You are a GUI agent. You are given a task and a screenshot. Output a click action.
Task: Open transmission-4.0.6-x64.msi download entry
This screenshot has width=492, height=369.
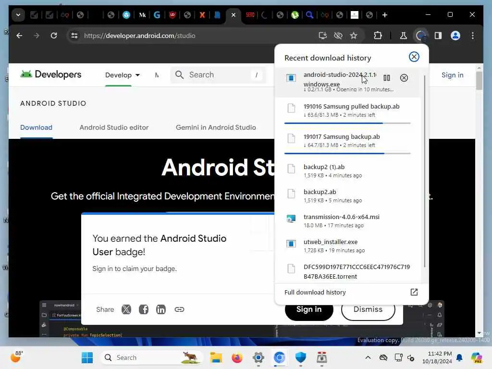[x=348, y=221]
